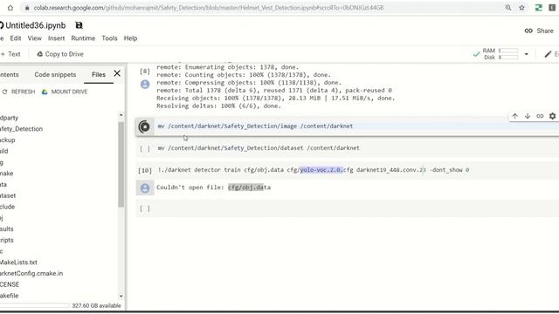This screenshot has height=314, width=559.
Task: Select the scripts folder in file list
Action: (x=6, y=240)
